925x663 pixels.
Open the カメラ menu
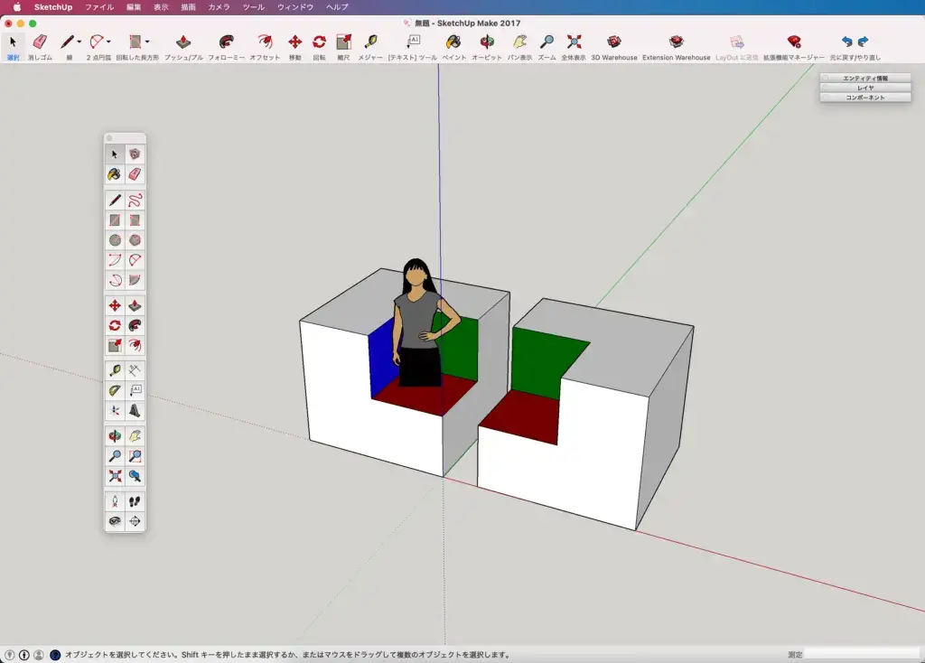219,7
